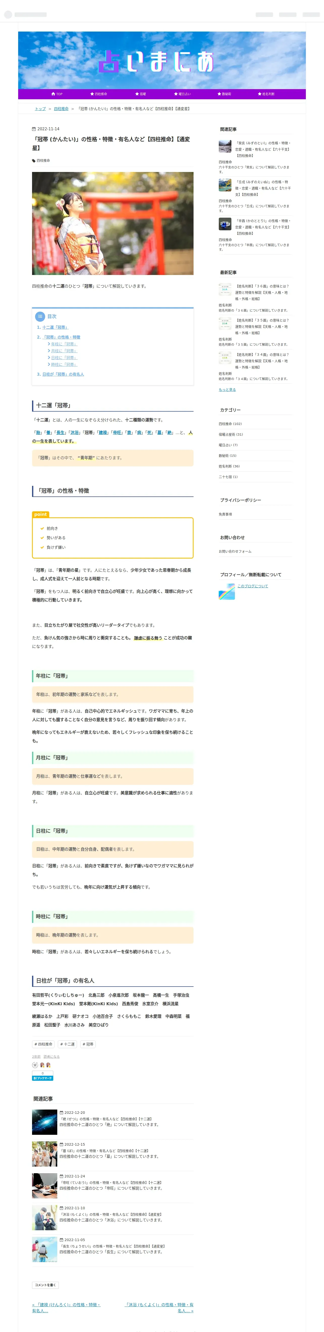Click the コメントを書く button
Screen dimensions: 324x1332
(45, 1285)
